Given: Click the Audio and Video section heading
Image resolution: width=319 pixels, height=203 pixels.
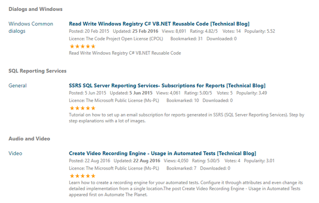Looking at the screenshot, I should [29, 139].
